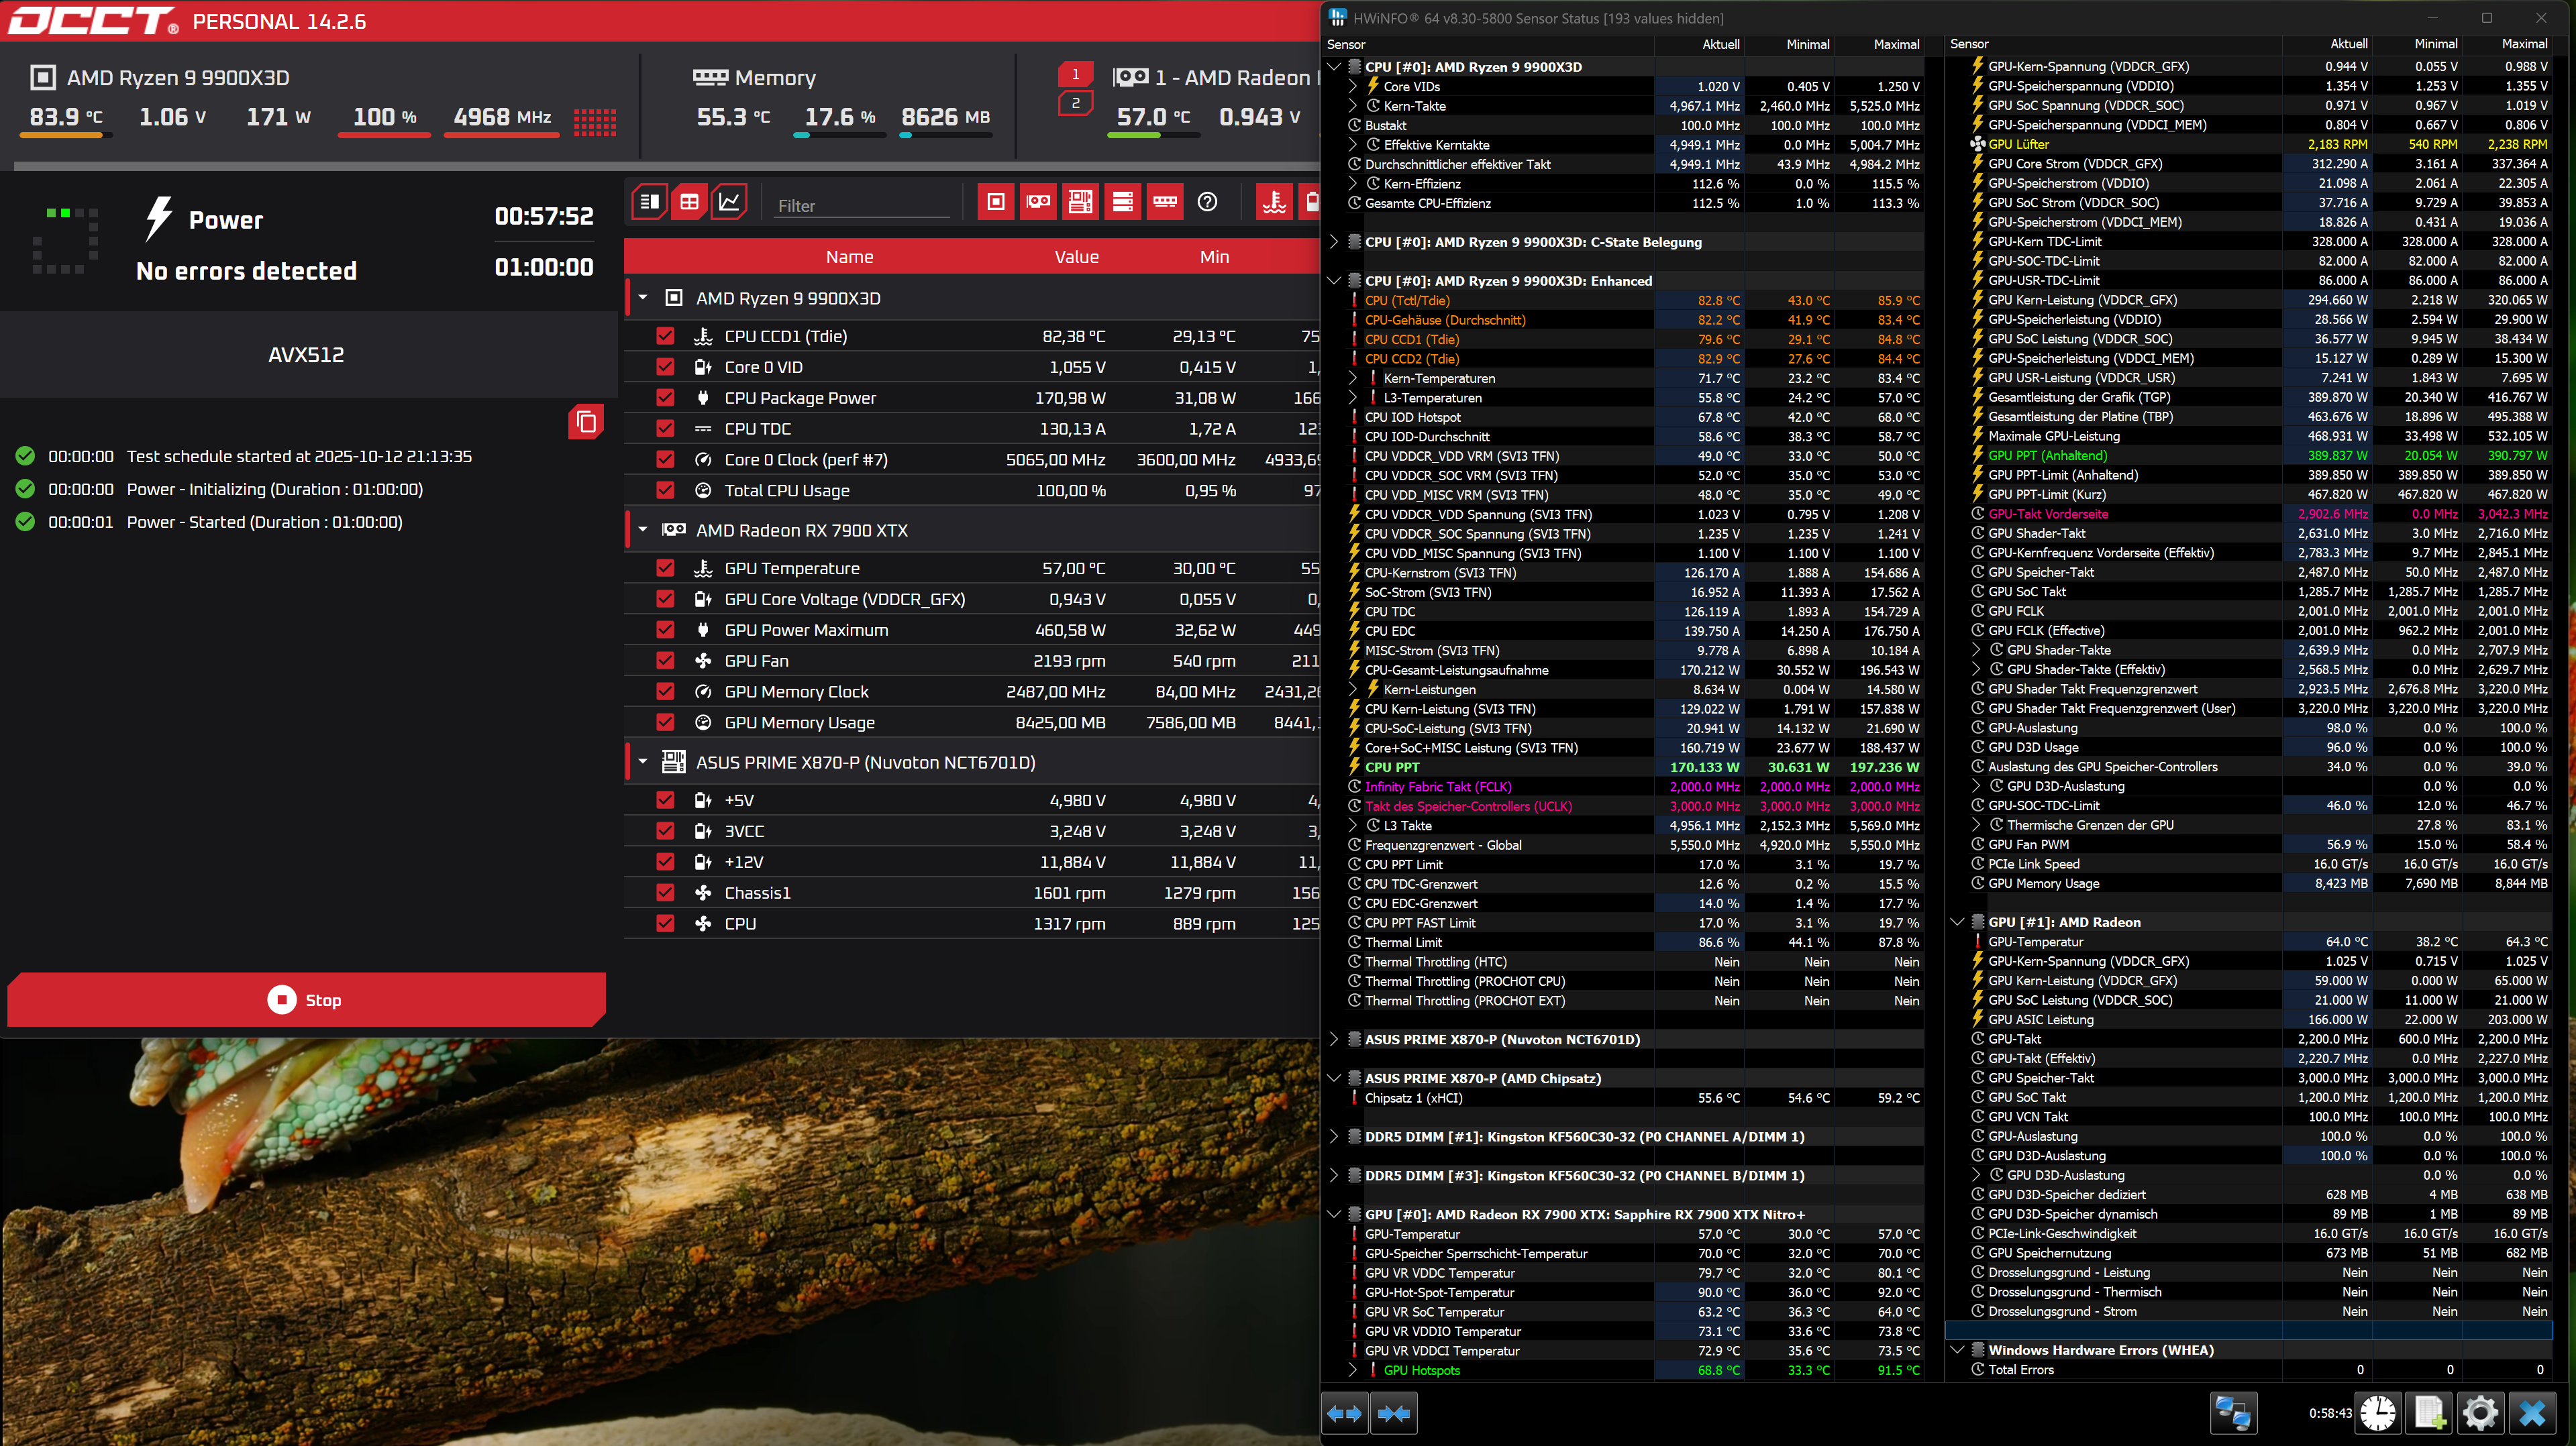
Task: Uncheck the CPU Package Power checkbox
Action: [665, 398]
